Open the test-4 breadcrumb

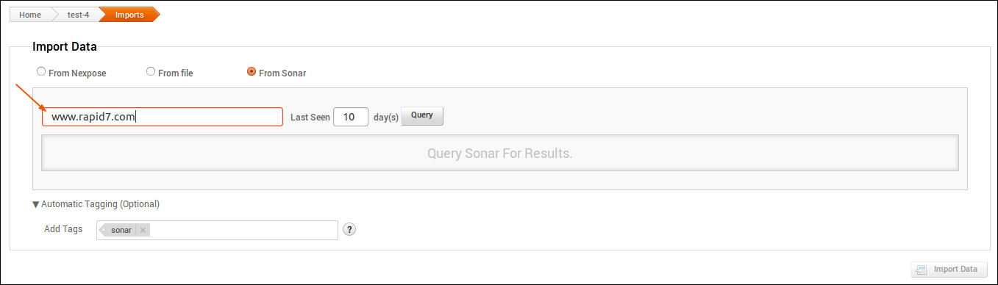78,15
